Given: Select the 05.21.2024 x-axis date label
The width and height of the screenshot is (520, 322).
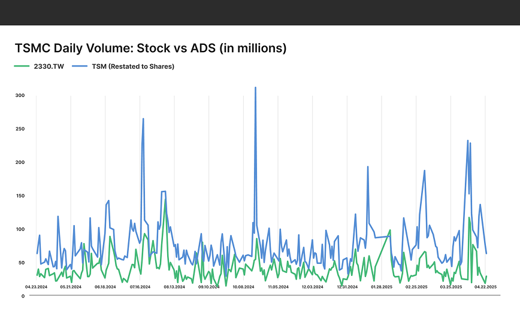Looking at the screenshot, I should click(x=71, y=287).
